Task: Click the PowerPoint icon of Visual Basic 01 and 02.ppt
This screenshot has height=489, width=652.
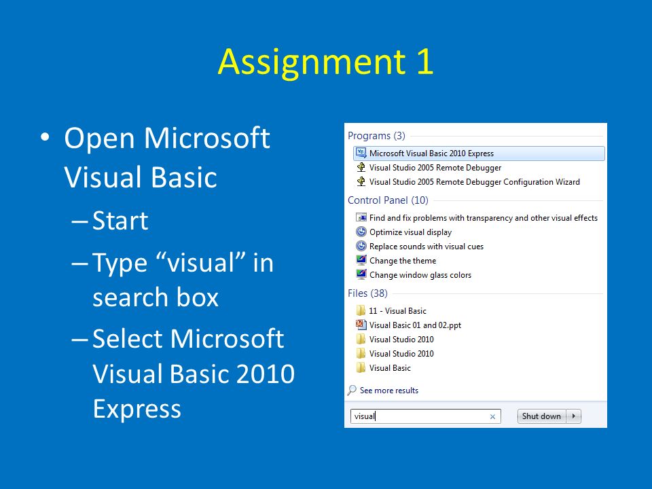Action: pyautogui.click(x=361, y=325)
